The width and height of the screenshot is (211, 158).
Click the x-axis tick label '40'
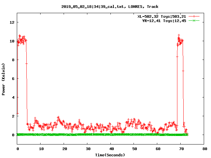pyautogui.click(x=111, y=149)
